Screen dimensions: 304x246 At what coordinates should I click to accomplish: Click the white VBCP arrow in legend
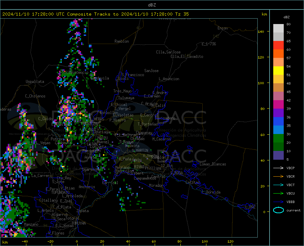tap(278, 168)
